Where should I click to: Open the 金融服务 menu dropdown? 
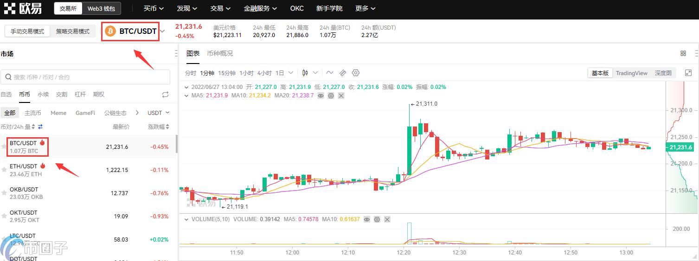tap(260, 8)
